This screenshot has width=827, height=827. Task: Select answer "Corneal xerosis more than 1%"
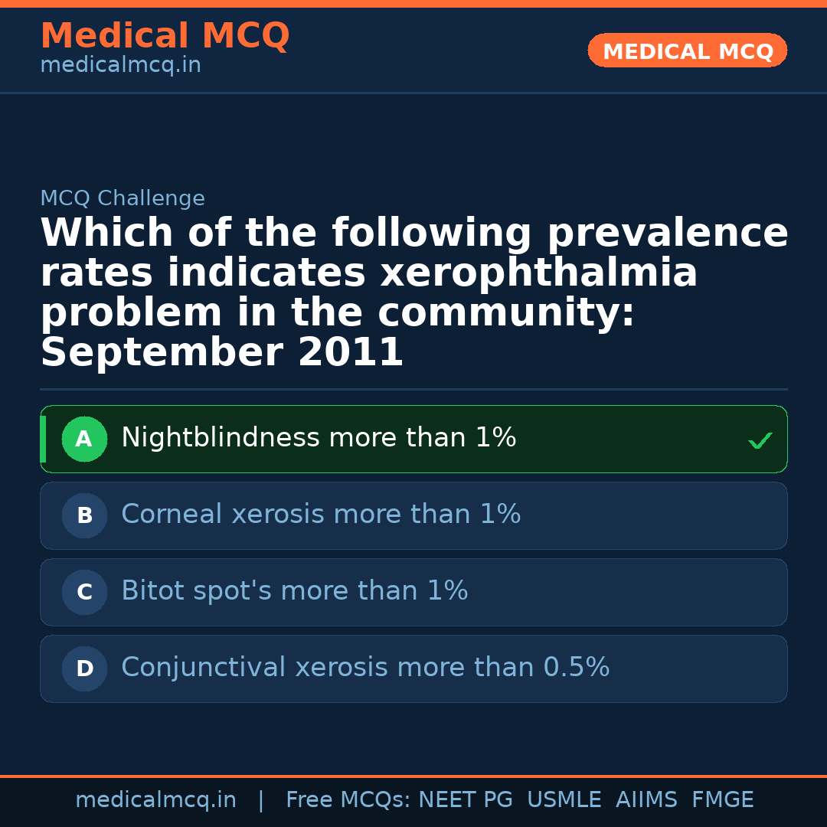click(x=321, y=515)
